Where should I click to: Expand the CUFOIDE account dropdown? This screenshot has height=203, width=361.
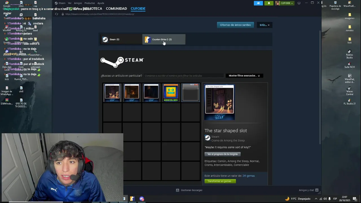pyautogui.click(x=285, y=3)
